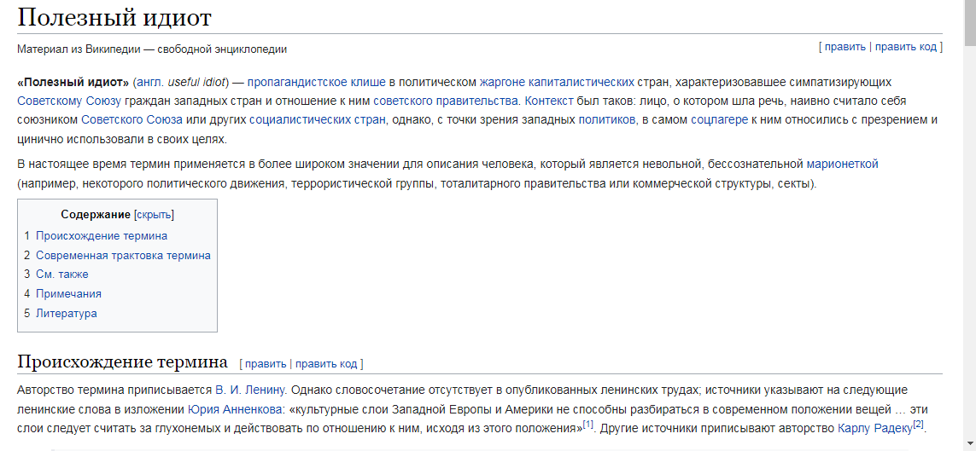Open the 'Карлу Радеку' link
Screen dimensions: 976x451
coord(875,428)
